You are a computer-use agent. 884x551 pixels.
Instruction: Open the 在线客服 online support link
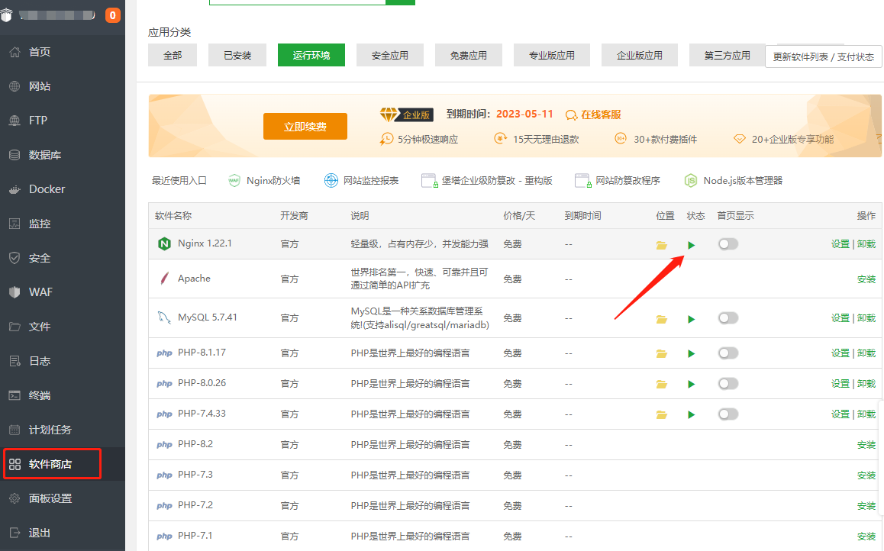tap(594, 115)
